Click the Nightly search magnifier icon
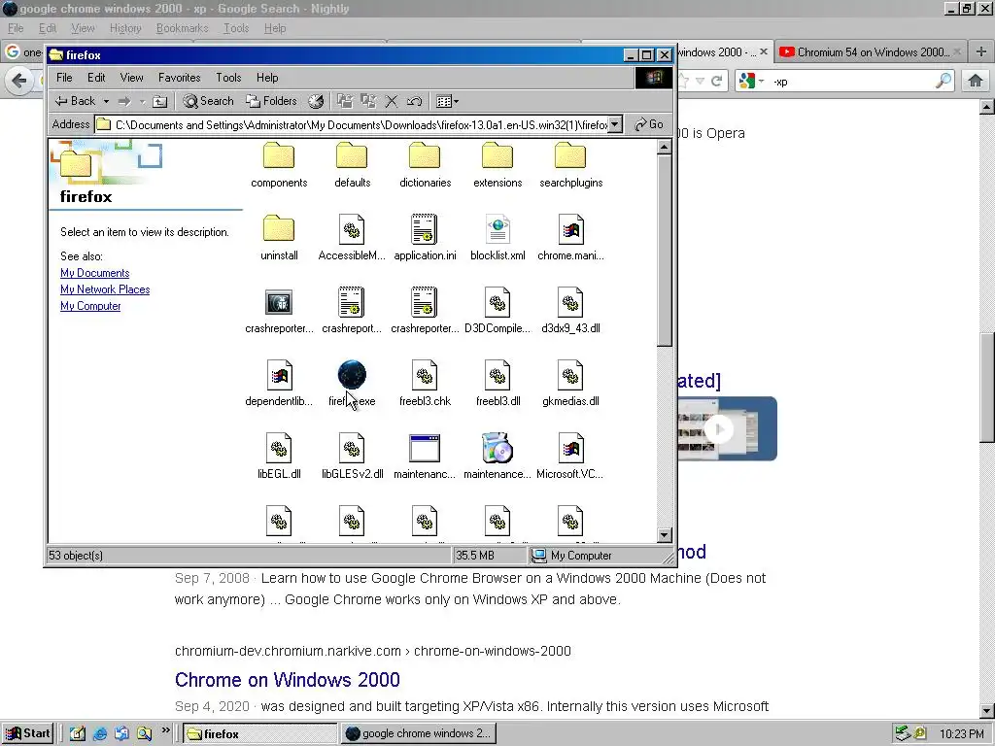 pyautogui.click(x=944, y=81)
